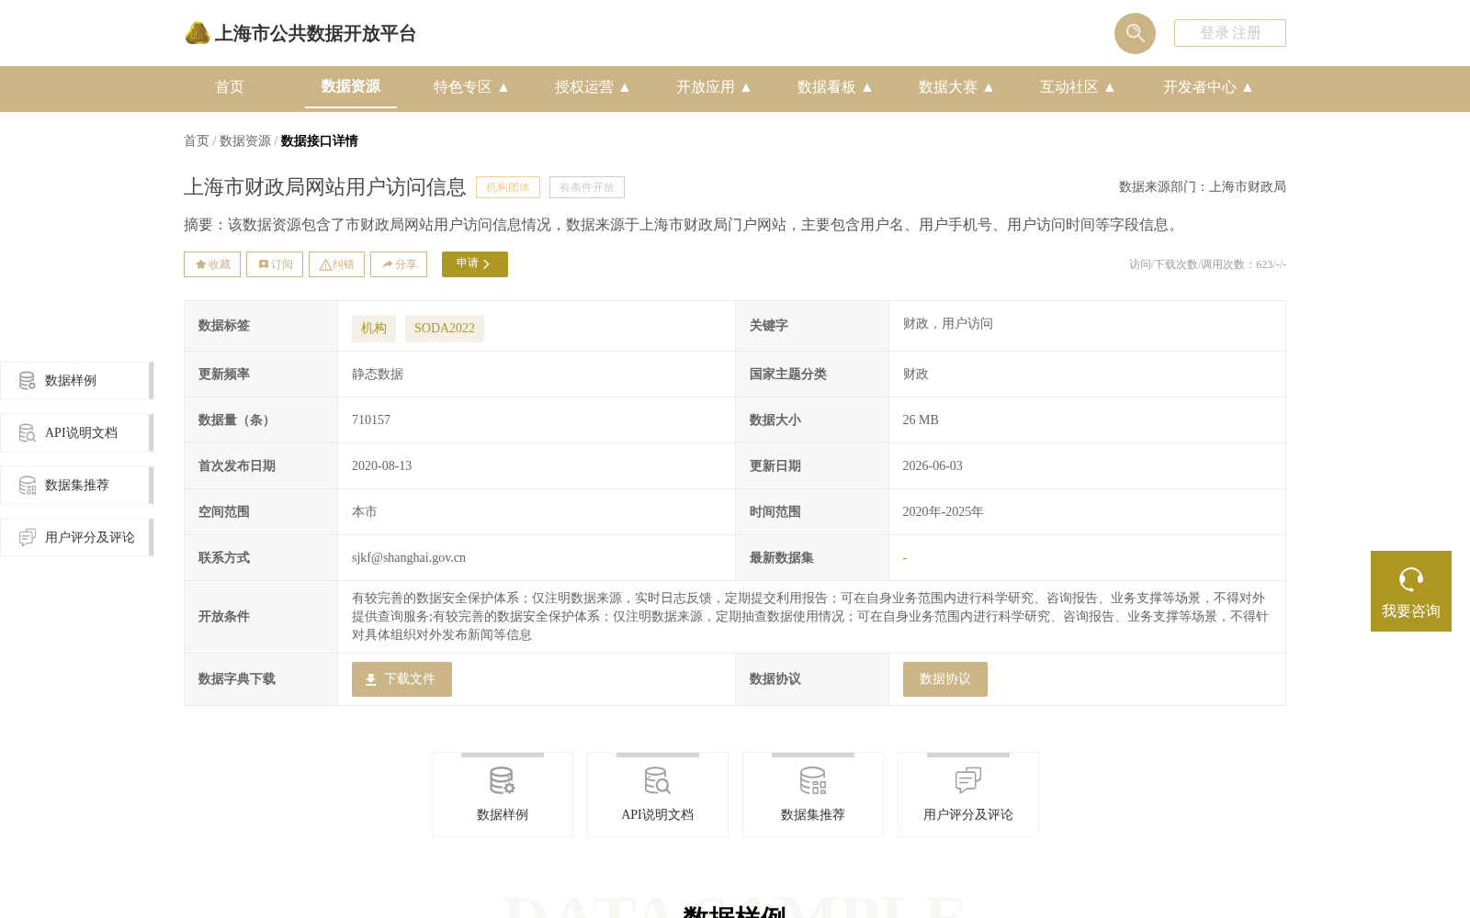
Task: Click the star 收藏 favorite button
Action: tap(212, 264)
